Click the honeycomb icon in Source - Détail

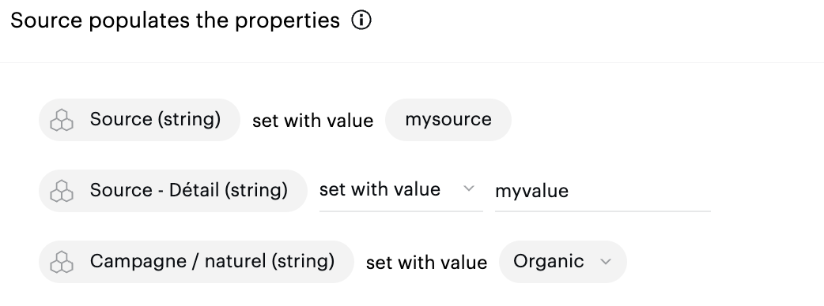click(x=62, y=191)
